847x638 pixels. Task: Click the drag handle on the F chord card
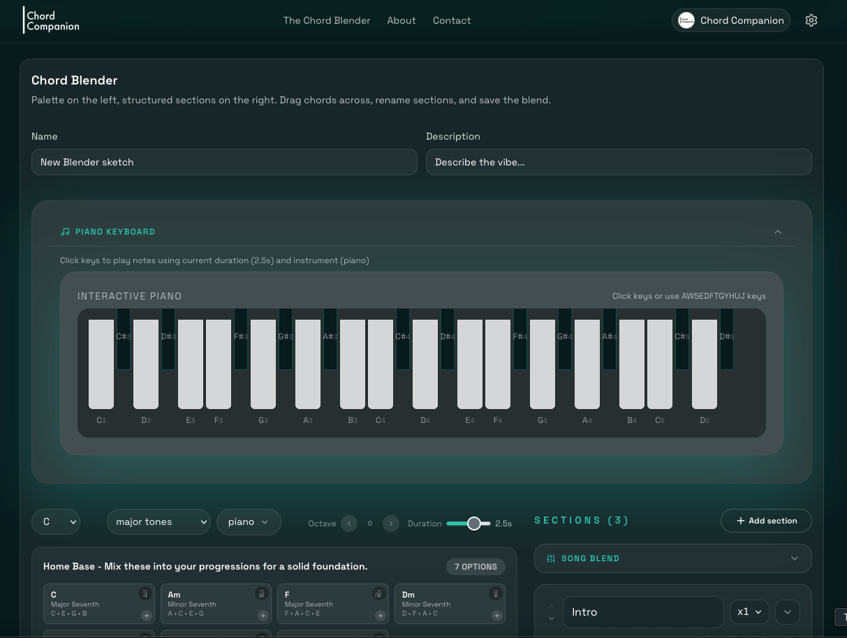378,594
